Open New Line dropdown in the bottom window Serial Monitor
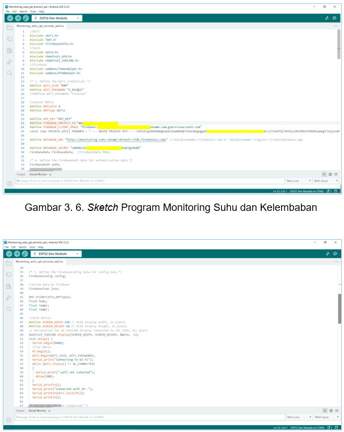Viewport: 344px width, 432px height. pyautogui.click(x=299, y=417)
